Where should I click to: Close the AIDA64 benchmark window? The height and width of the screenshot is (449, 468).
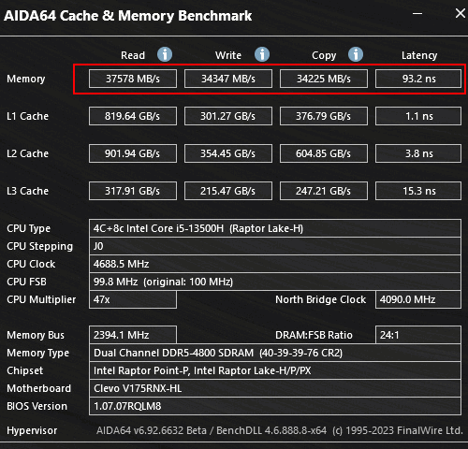tap(461, 13)
